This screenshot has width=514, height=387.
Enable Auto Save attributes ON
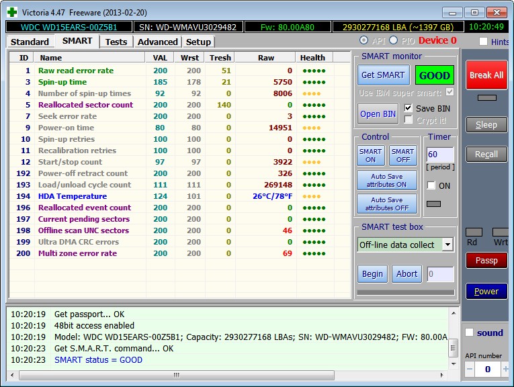[x=386, y=180]
